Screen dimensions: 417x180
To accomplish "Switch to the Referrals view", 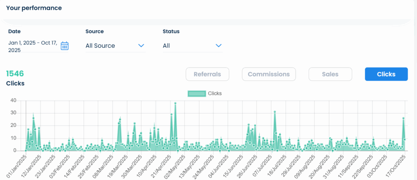I will 207,74.
